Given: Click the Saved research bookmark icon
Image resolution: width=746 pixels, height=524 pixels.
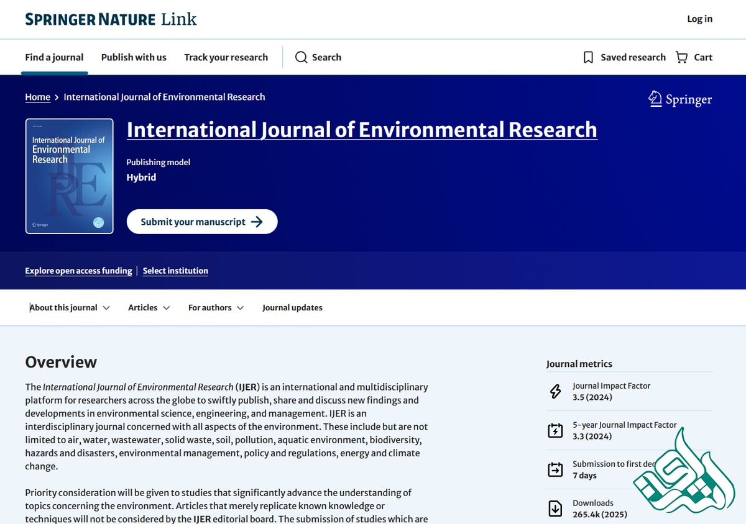Looking at the screenshot, I should [x=587, y=57].
